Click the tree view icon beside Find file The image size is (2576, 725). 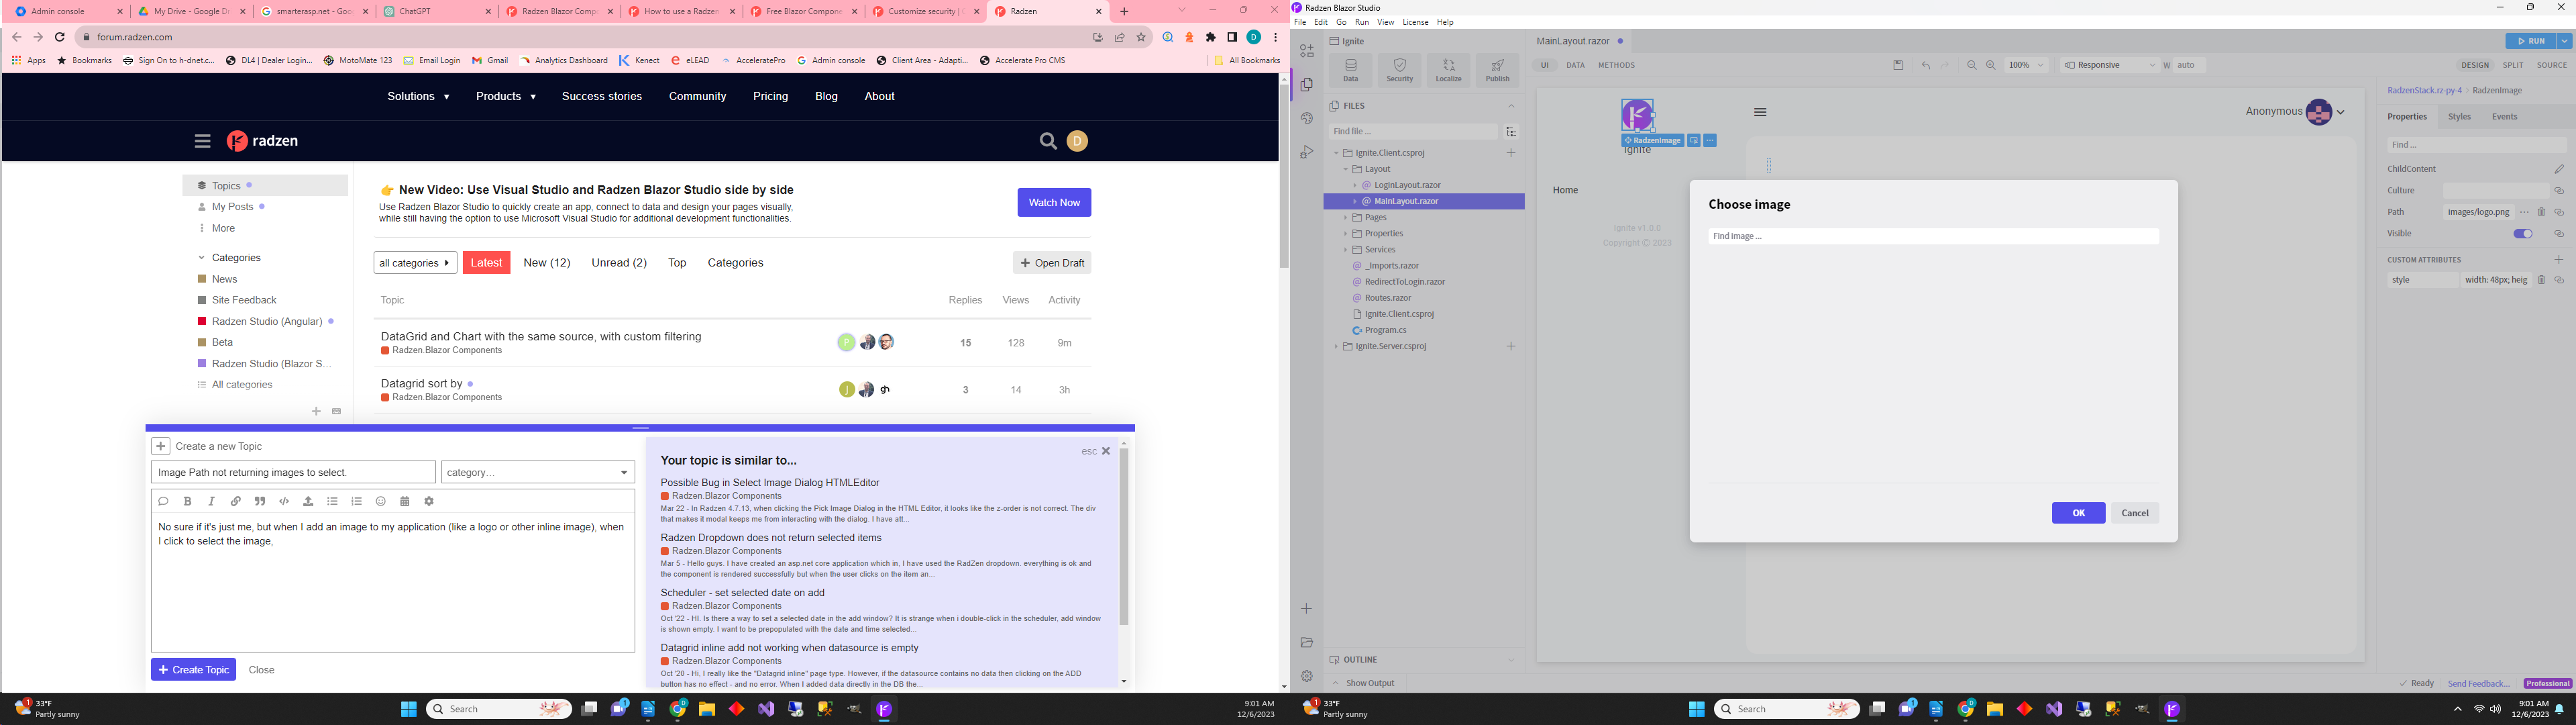(x=1511, y=132)
